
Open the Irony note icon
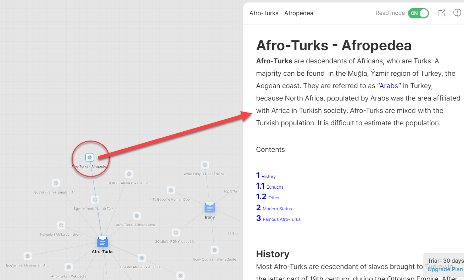[210, 207]
